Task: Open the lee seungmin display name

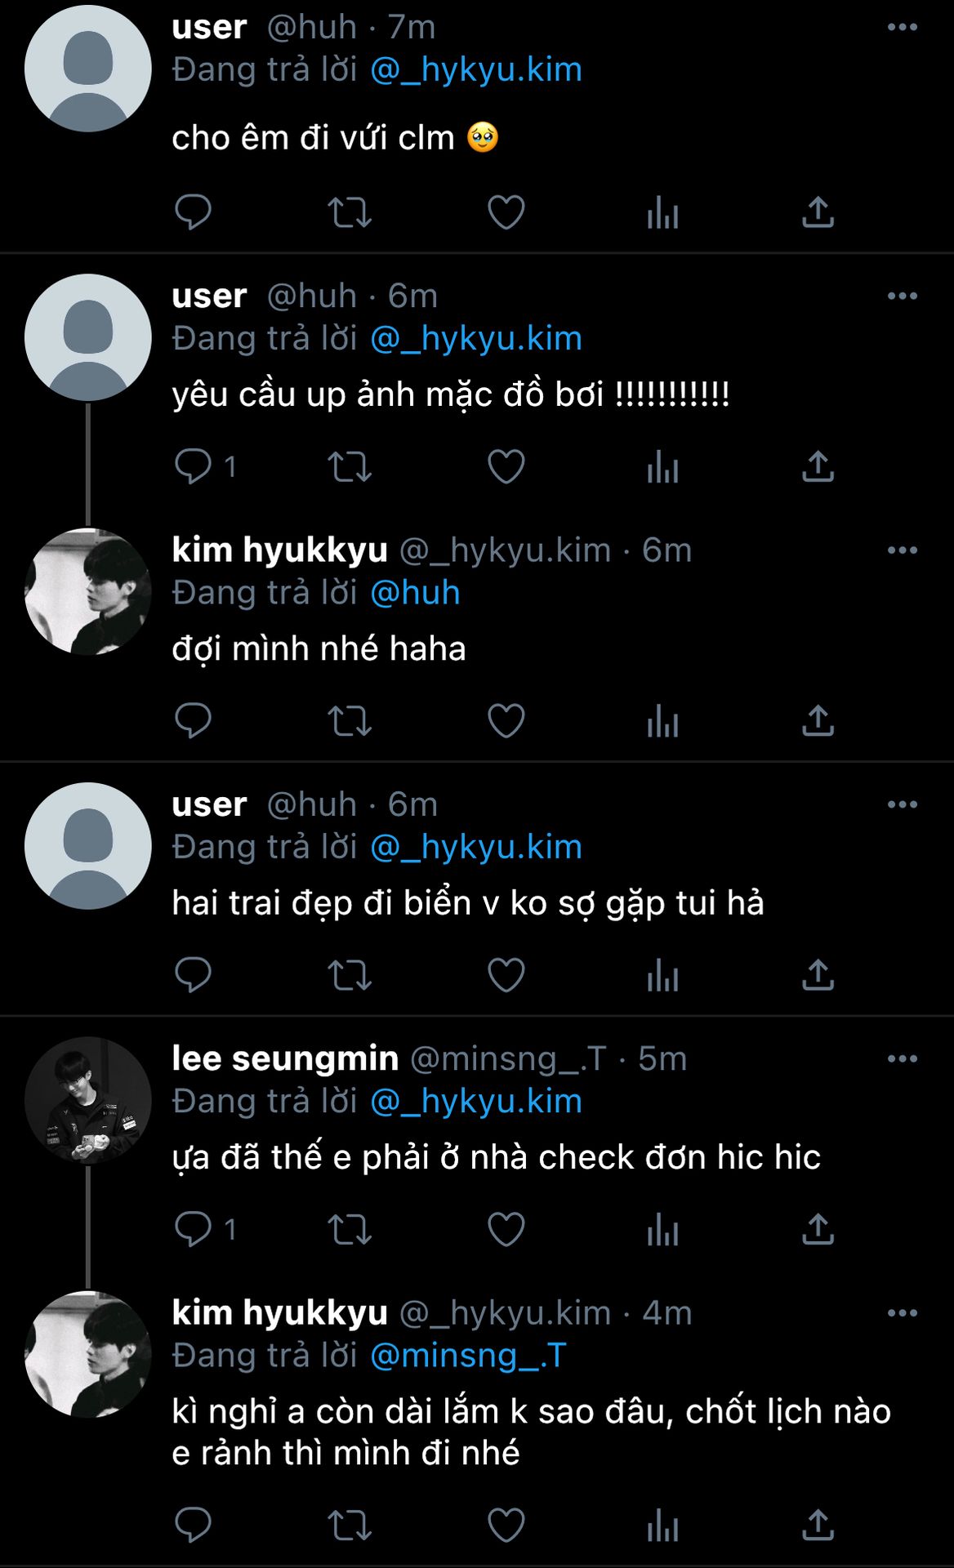Action: 285,1059
